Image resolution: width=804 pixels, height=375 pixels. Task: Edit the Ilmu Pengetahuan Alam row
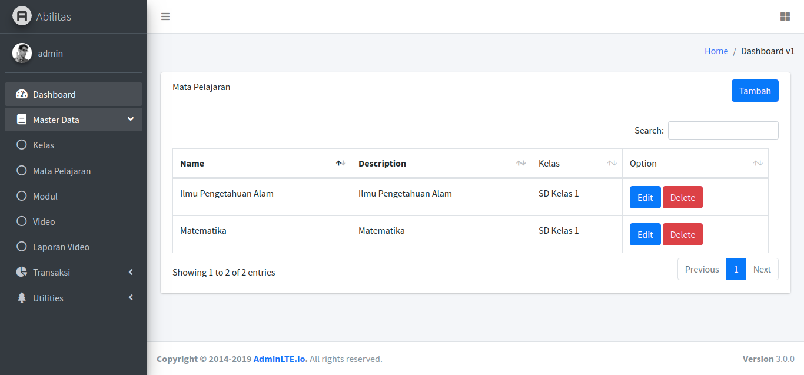click(645, 197)
